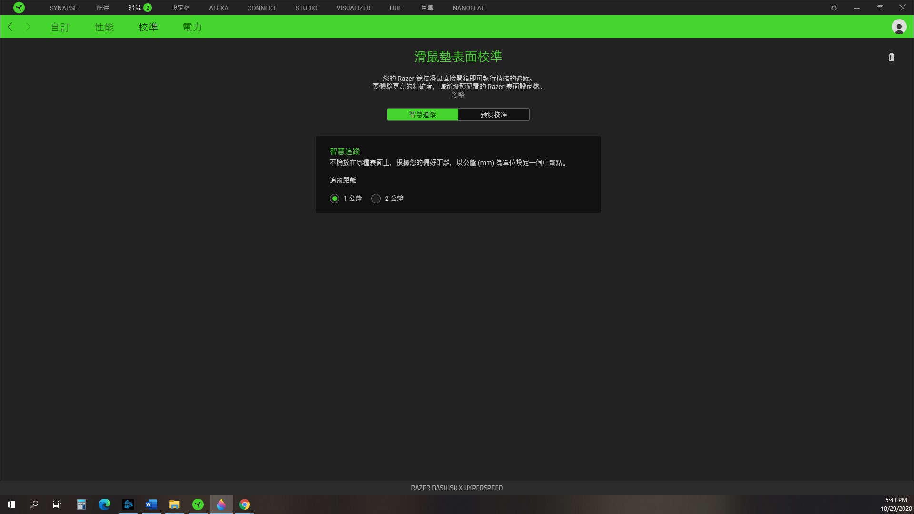The height and width of the screenshot is (514, 914).
Task: Open the 設定檔 top tab
Action: pyautogui.click(x=180, y=8)
